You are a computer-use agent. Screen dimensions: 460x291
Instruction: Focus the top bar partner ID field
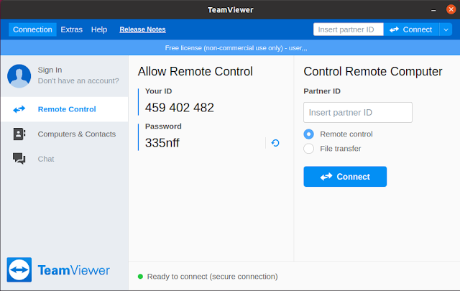pos(348,29)
